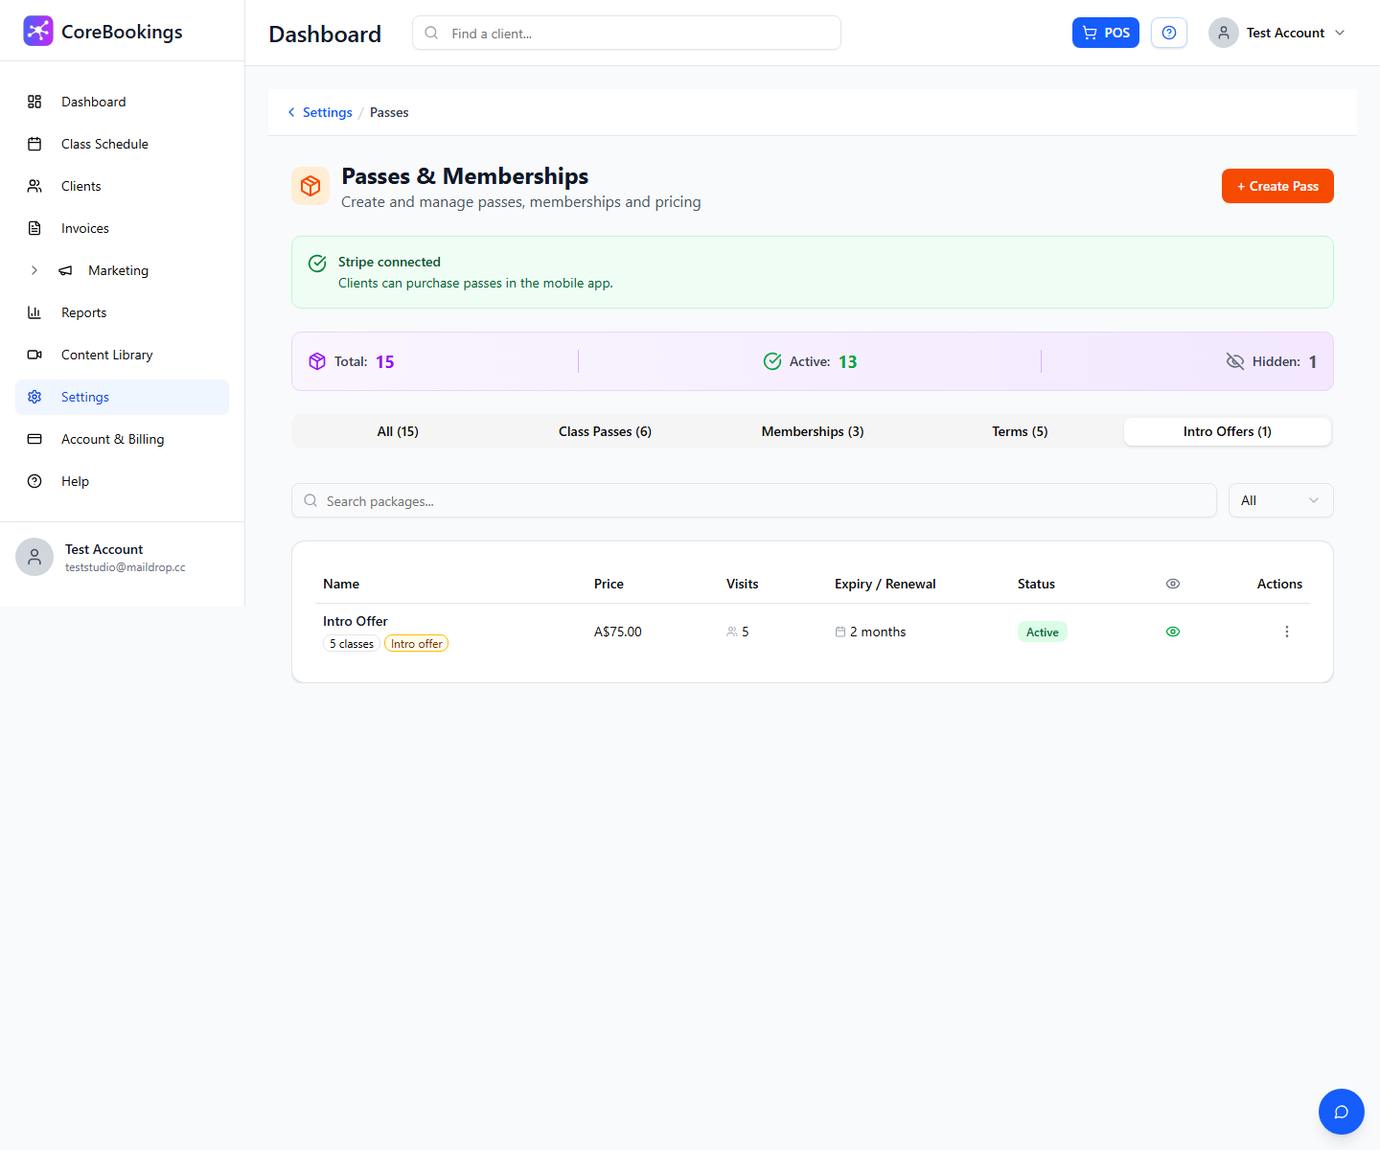Click the Account & Billing card icon
1380x1150 pixels.
(34, 439)
